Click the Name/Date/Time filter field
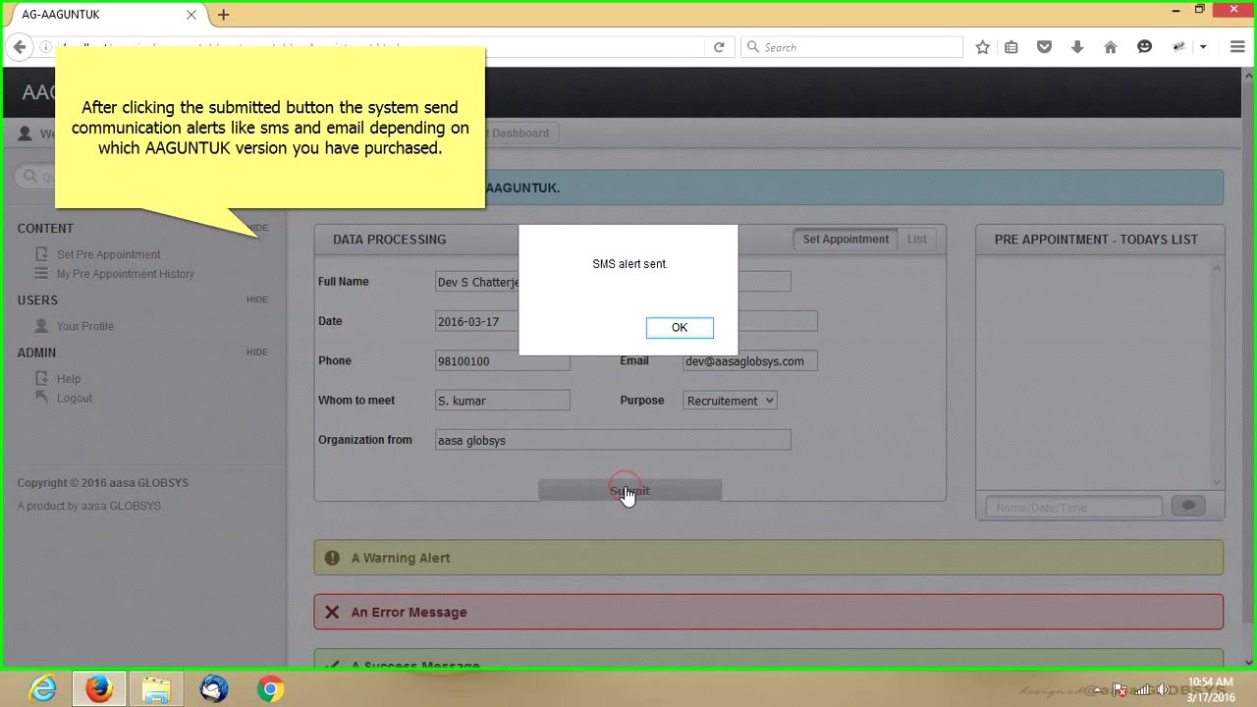Image resolution: width=1257 pixels, height=707 pixels. 1074,508
